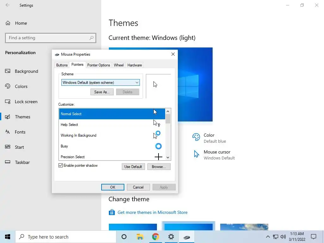
Task: Select the Pointers tab
Action: tap(77, 65)
